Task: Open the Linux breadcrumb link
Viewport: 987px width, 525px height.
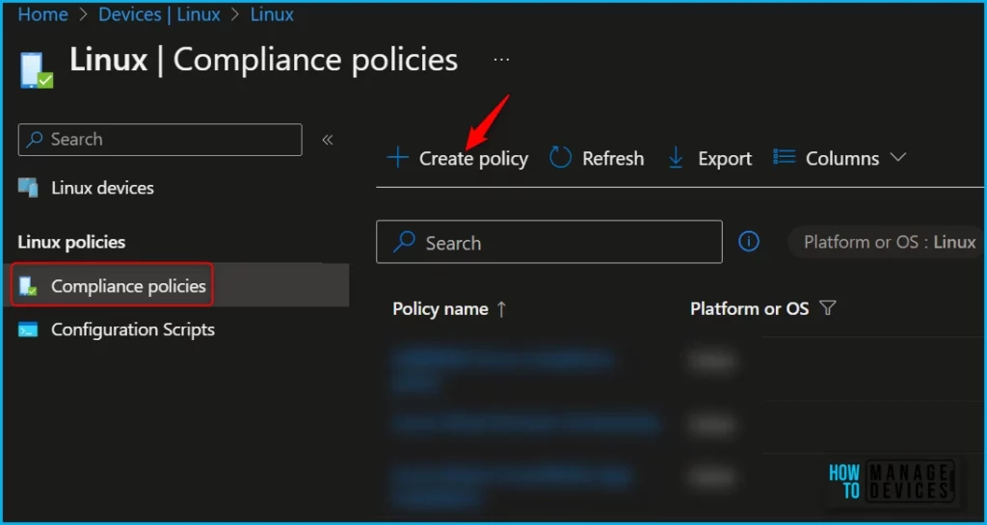Action: tap(272, 14)
